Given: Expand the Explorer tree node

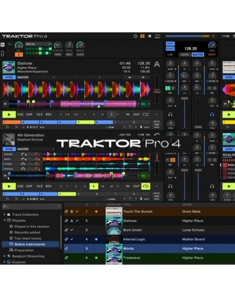Looking at the screenshot, I should [x=4, y=262].
